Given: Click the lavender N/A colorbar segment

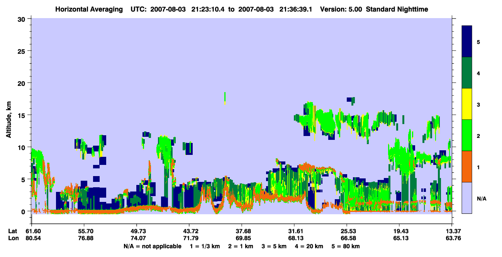Looking at the screenshot, I should click(467, 198).
